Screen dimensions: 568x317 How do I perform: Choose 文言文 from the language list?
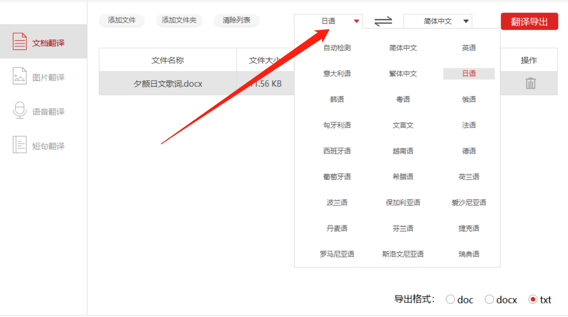coord(403,125)
